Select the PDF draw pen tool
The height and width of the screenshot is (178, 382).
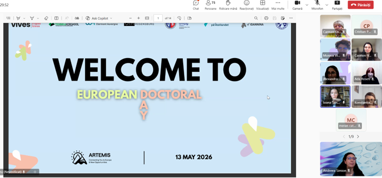point(32,18)
